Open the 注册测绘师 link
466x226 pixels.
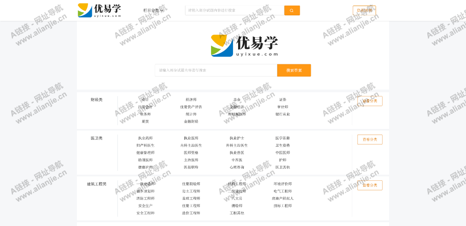191,184
